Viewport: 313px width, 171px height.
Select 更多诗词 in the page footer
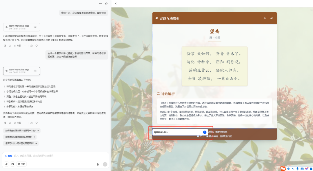pos(213,136)
